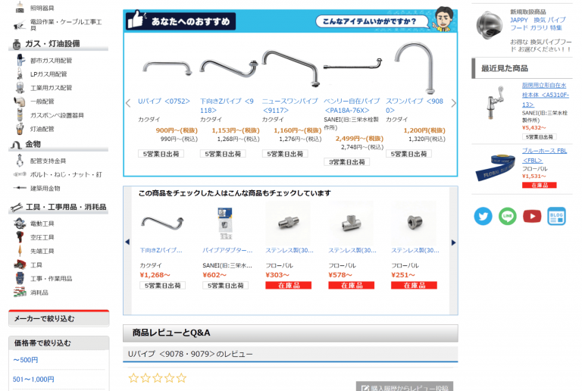Click the 建築用金物 category icon

(x=20, y=188)
